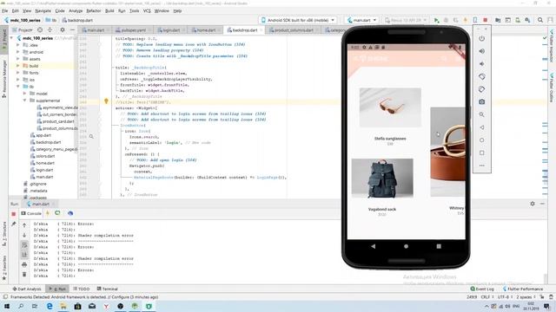Open the Flutter Inspector side tab
This screenshot has width=556, height=312.
click(552, 46)
